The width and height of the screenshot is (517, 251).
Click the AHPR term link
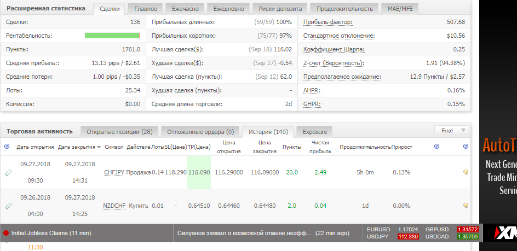[312, 90]
